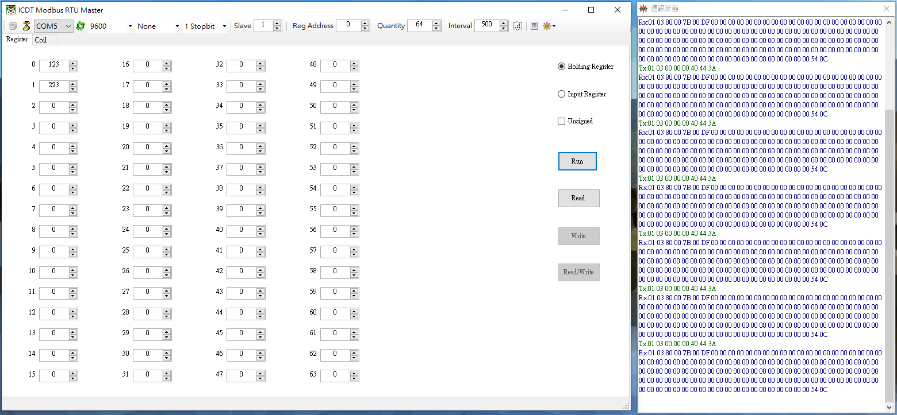Viewport: 897px width, 415px height.
Task: Increase the Quantity stepper
Action: click(x=436, y=23)
